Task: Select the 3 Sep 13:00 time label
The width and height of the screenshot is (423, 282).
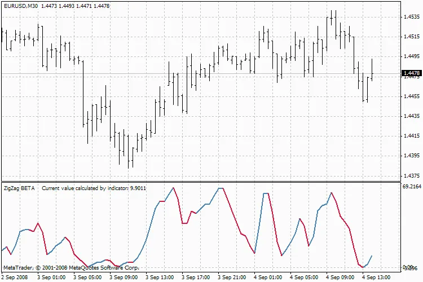Action: (160, 277)
